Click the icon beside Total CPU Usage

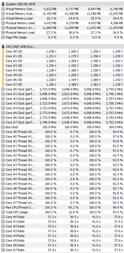click(x=3, y=212)
